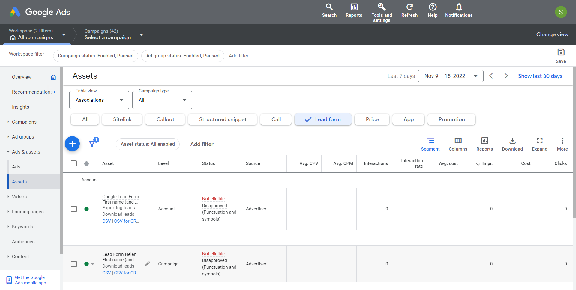
Task: Select the Price asset tab
Action: point(372,119)
